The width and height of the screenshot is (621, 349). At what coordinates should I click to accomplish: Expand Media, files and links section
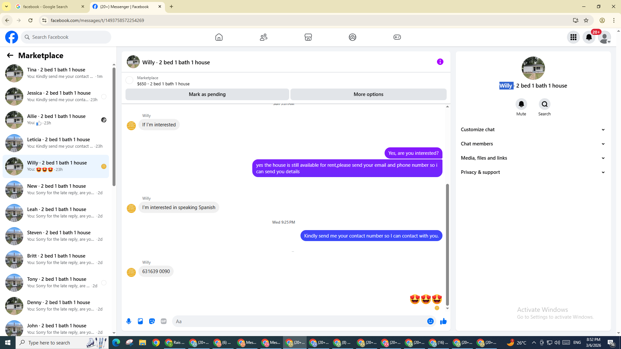pyautogui.click(x=533, y=158)
